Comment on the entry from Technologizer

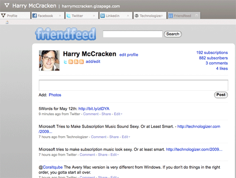click(x=98, y=137)
